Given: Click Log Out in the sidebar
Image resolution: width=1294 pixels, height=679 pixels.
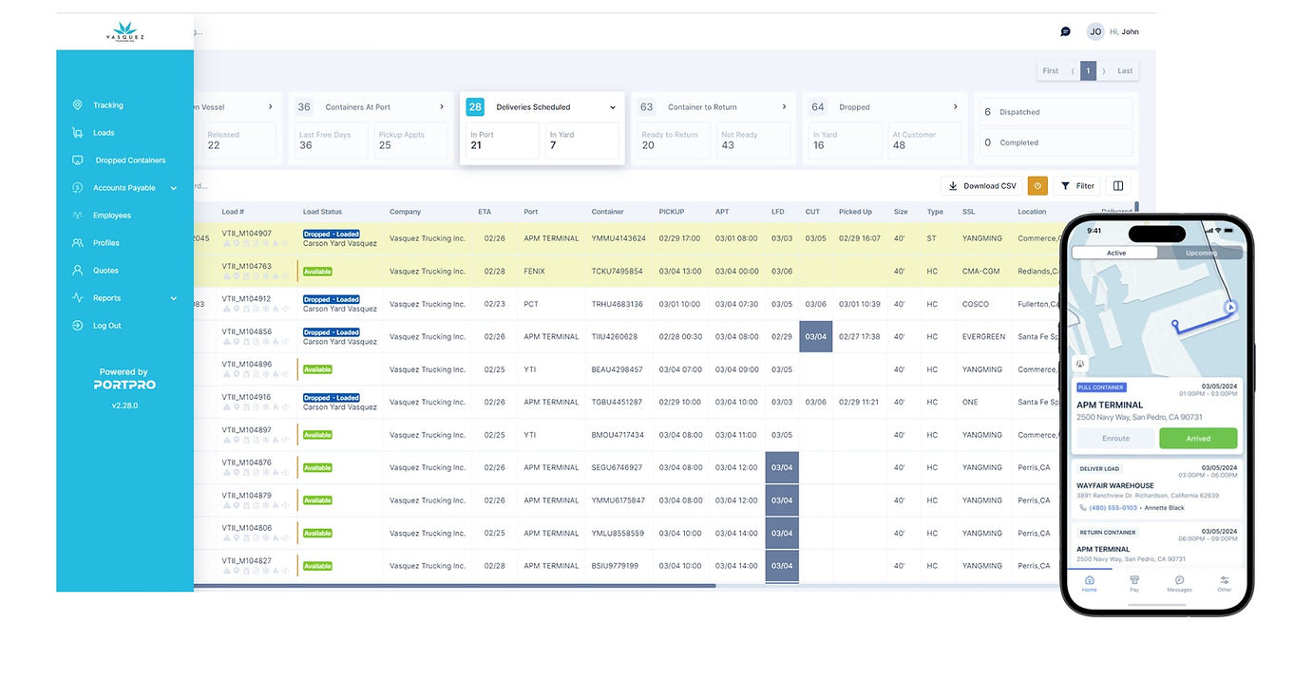Looking at the screenshot, I should point(106,326).
